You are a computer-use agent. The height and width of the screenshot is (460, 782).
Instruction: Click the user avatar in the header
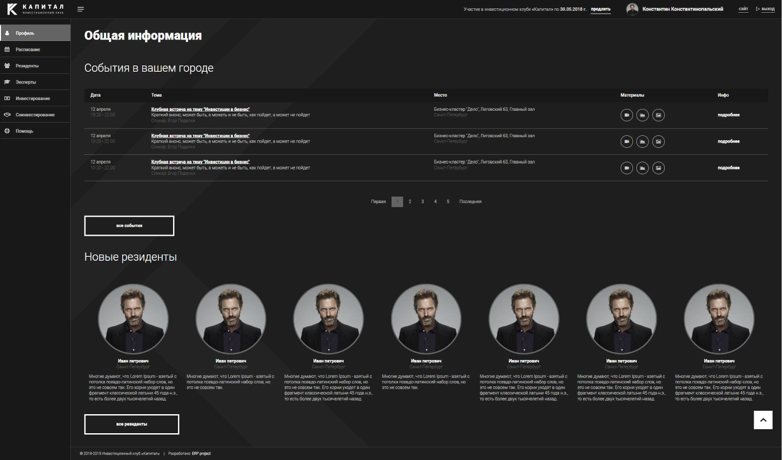632,9
